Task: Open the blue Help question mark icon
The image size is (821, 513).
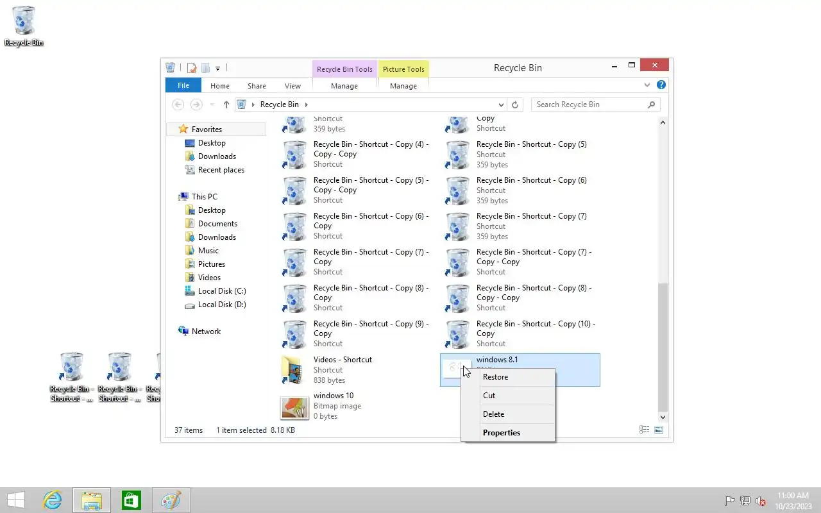Action: tap(661, 85)
